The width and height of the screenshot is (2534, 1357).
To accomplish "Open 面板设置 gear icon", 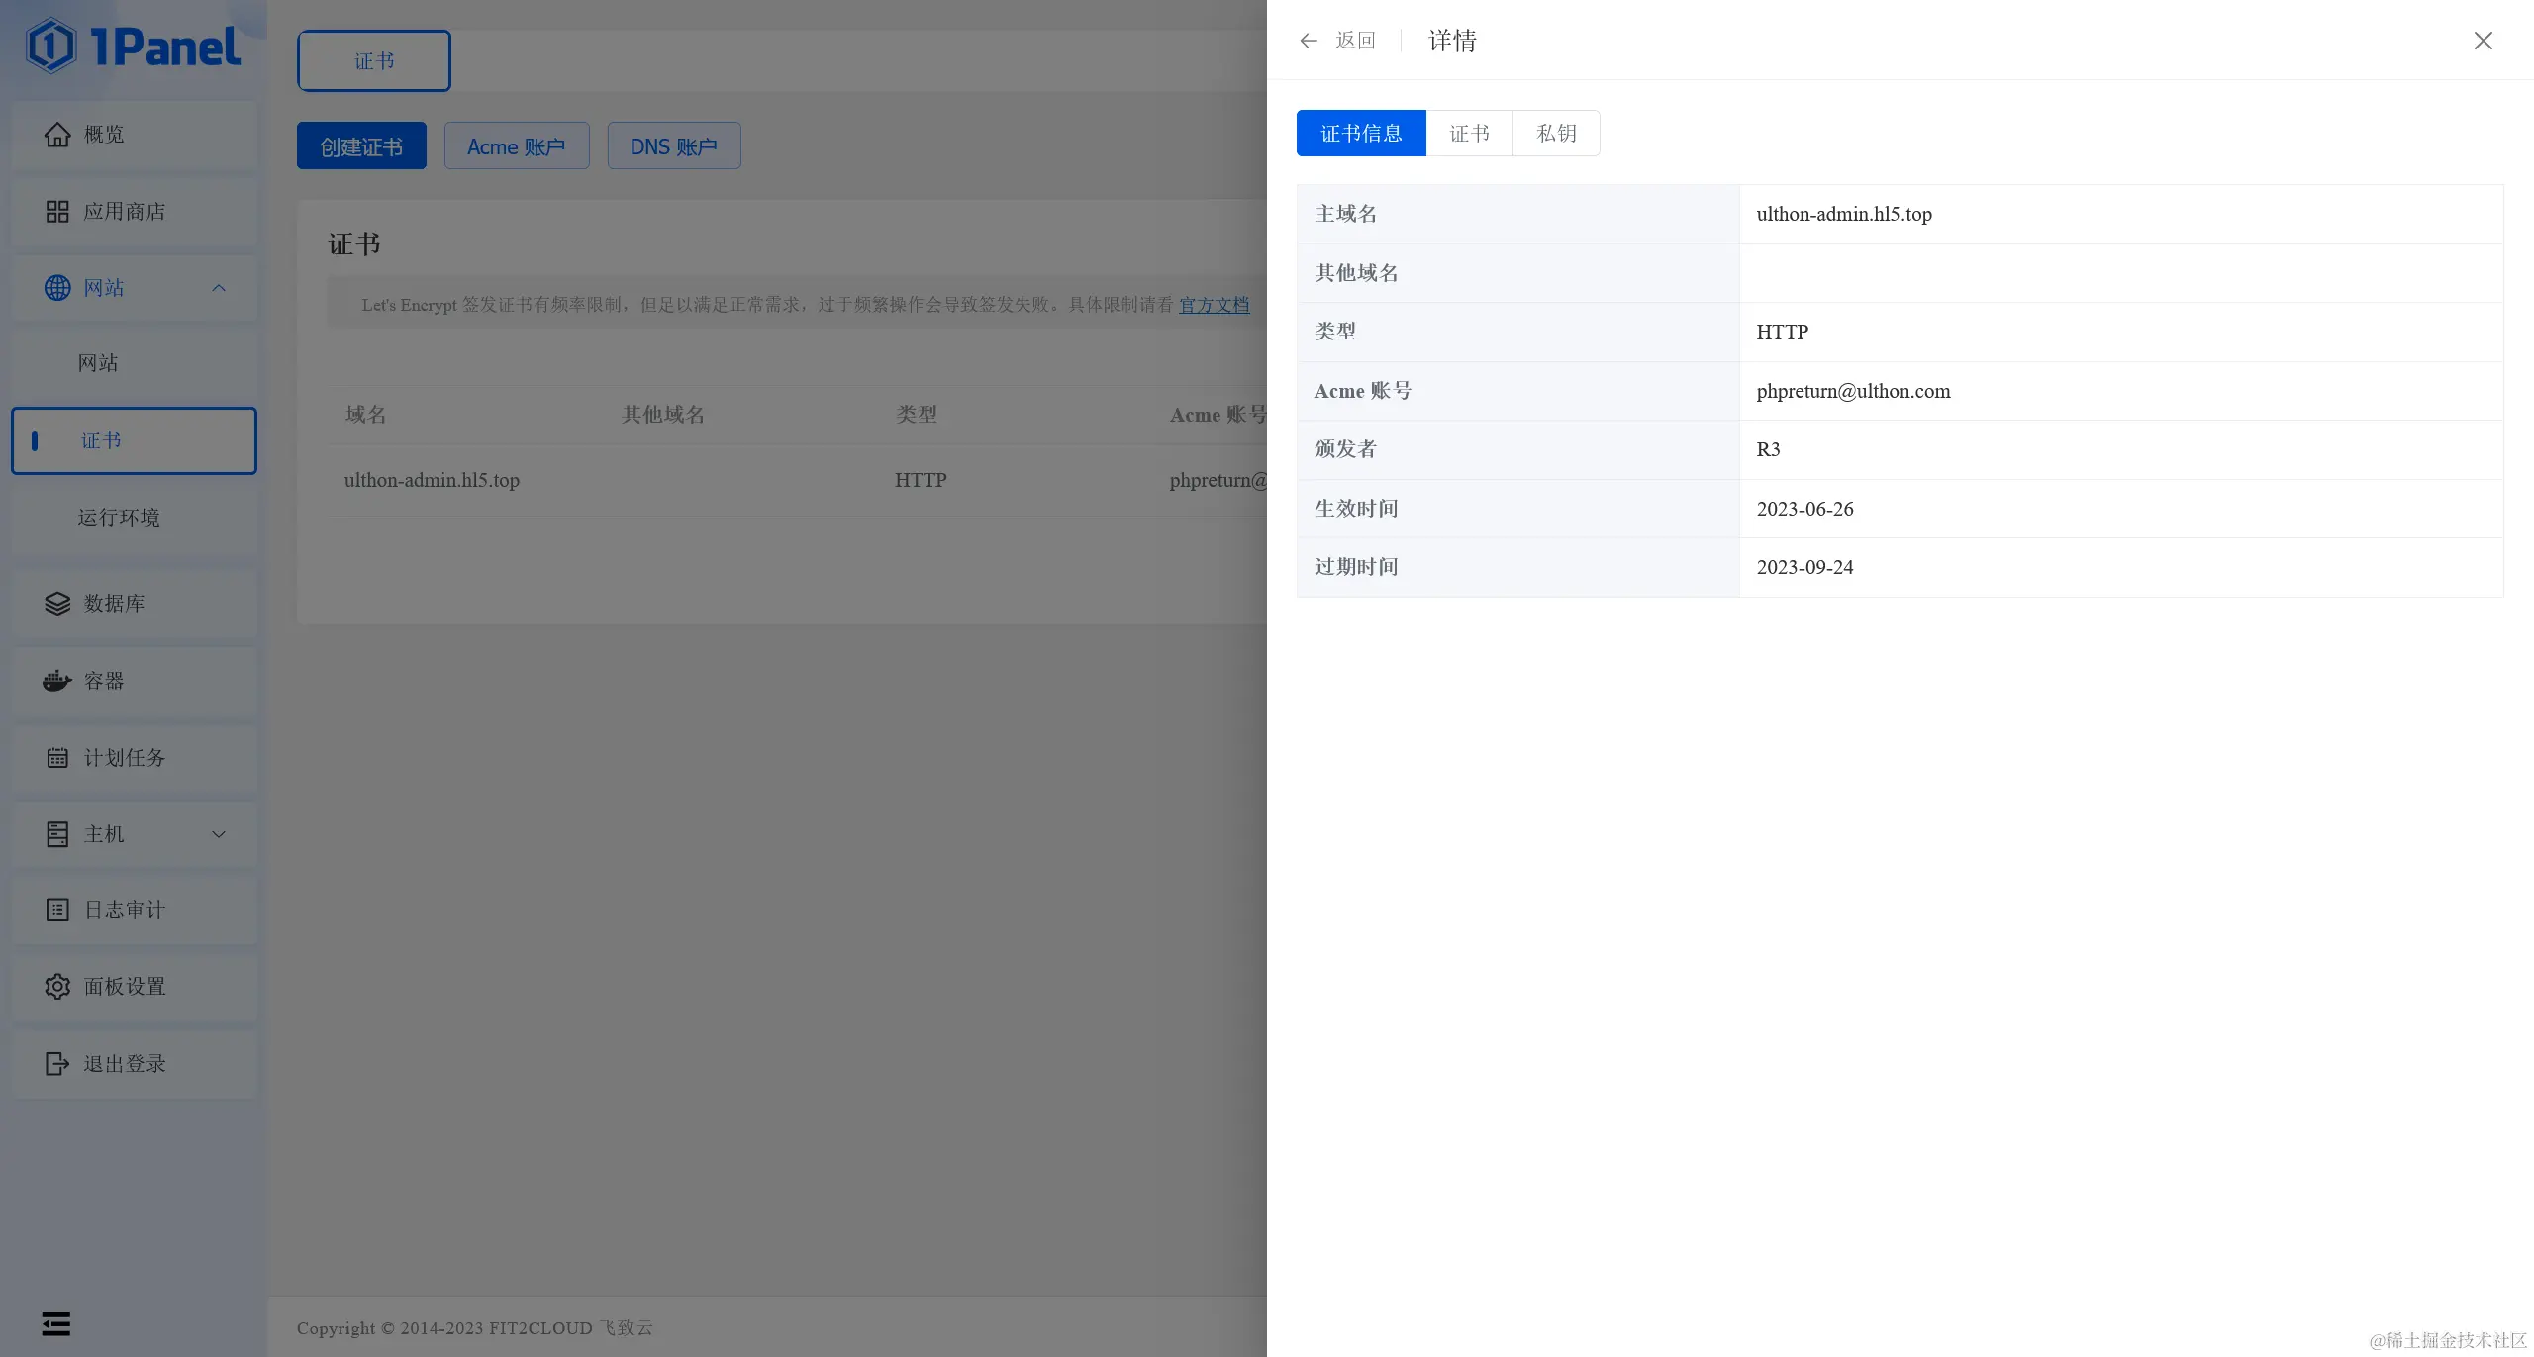I will coord(57,986).
